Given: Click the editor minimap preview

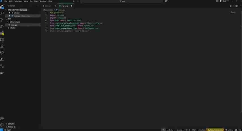Looking at the screenshot, I should tap(233, 13).
